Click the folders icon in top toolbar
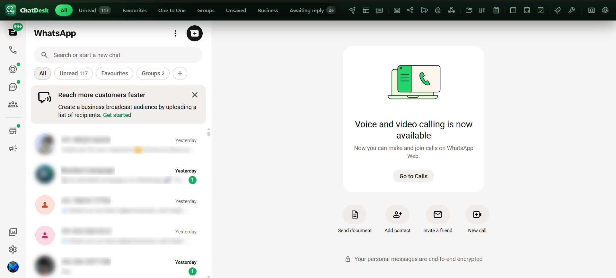The width and height of the screenshot is (616, 278). click(469, 10)
